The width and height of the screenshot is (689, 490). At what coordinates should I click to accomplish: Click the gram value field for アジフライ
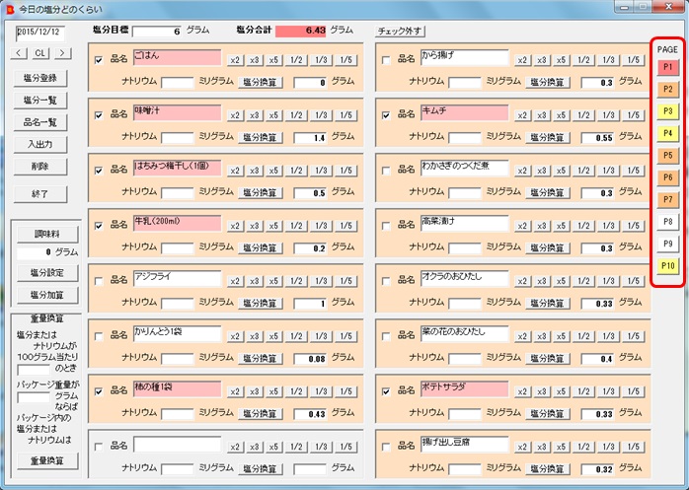coord(310,304)
